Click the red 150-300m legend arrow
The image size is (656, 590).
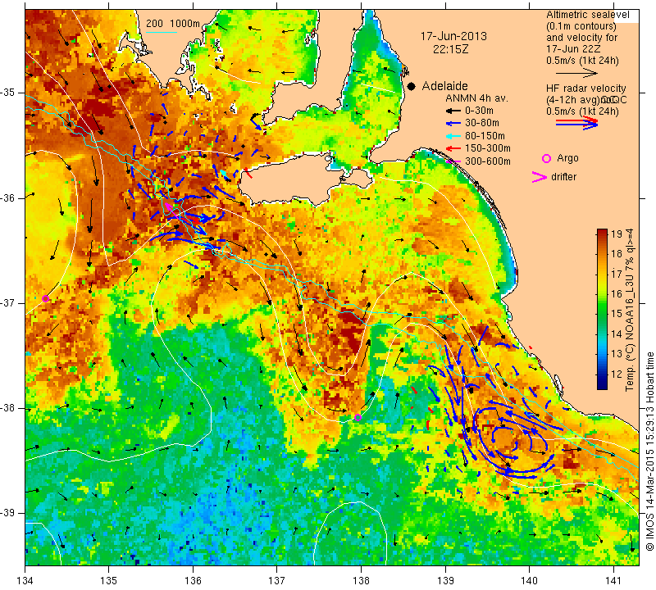click(x=453, y=148)
